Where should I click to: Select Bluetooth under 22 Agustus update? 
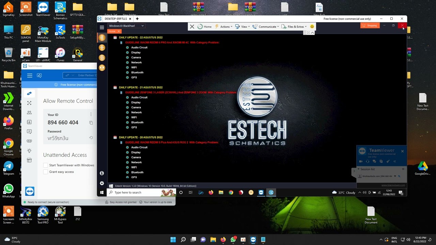pos(137,72)
